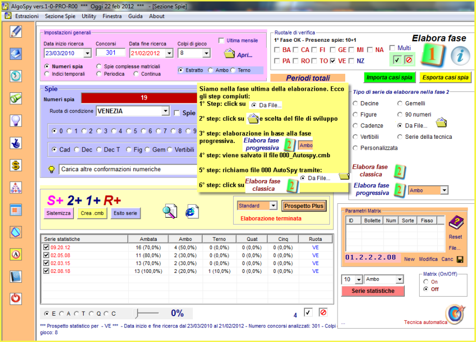This screenshot has height=342, width=476.
Task: Click the big green 1 Elabora fase icon
Action: 433,55
